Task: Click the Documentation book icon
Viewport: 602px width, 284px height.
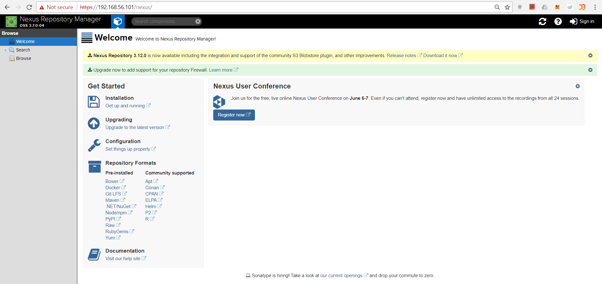Action: coord(94,255)
